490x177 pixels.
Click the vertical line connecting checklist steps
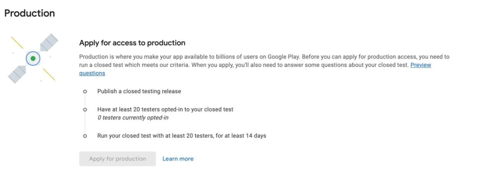click(x=85, y=123)
